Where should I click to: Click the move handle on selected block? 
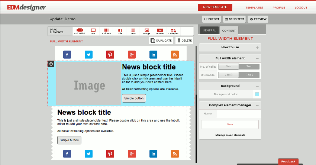51,64
